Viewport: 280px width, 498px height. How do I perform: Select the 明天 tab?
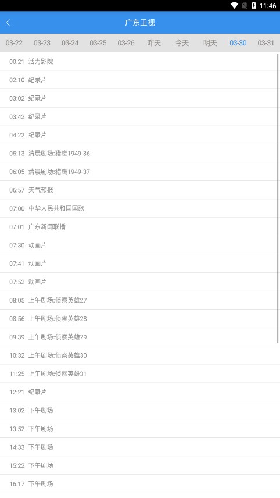(x=210, y=43)
